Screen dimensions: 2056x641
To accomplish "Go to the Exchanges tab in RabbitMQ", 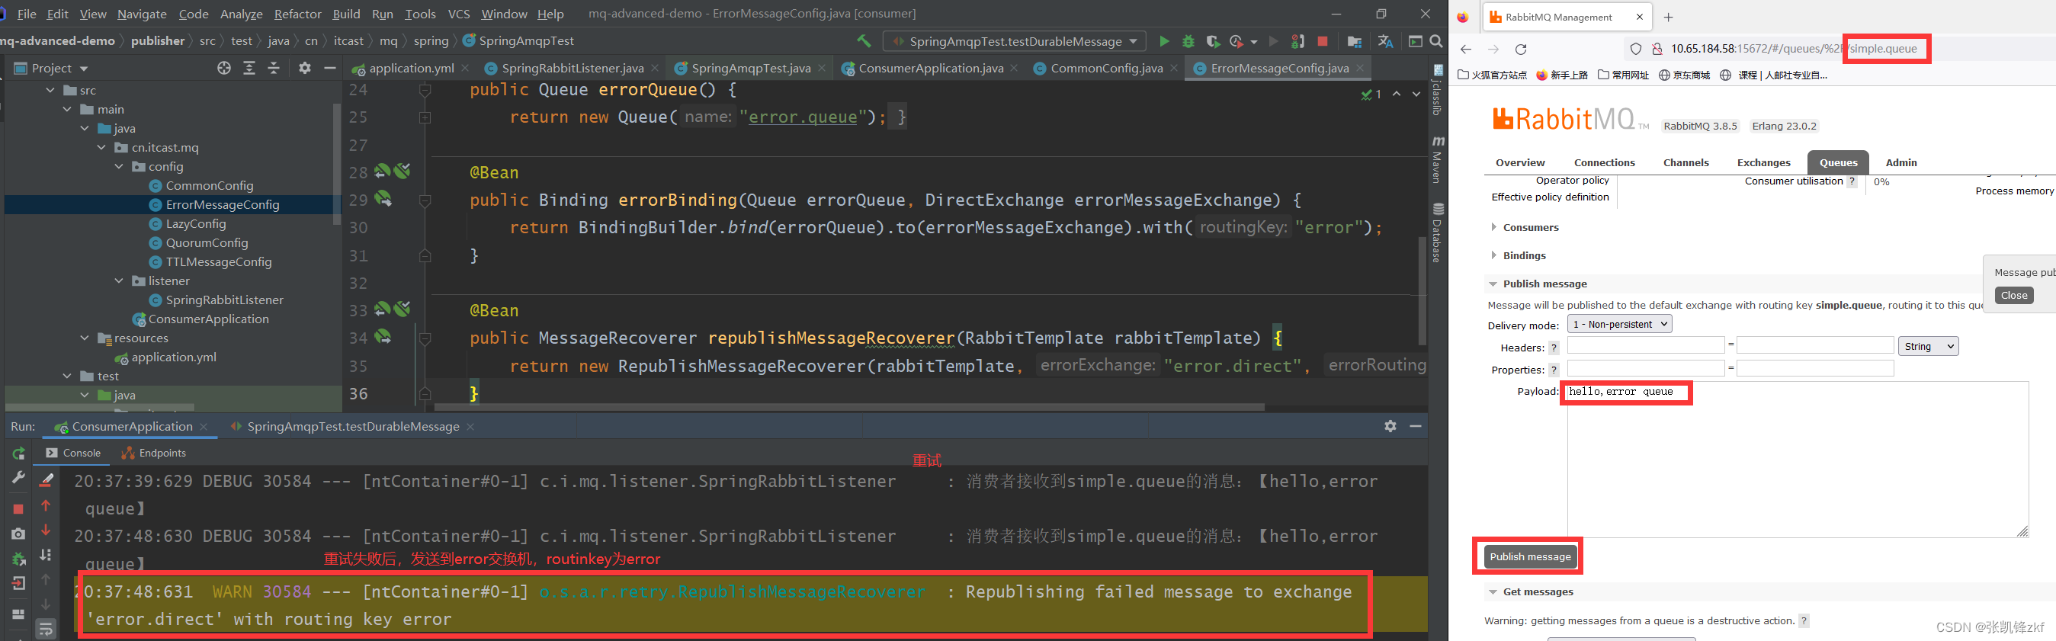I will click(x=1763, y=162).
